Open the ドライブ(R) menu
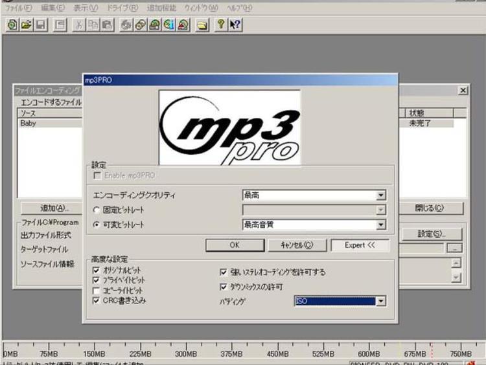Screen dimensions: 486x365 pyautogui.click(x=122, y=8)
